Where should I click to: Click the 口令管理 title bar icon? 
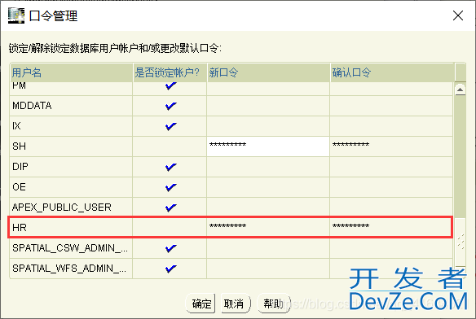tap(16, 15)
